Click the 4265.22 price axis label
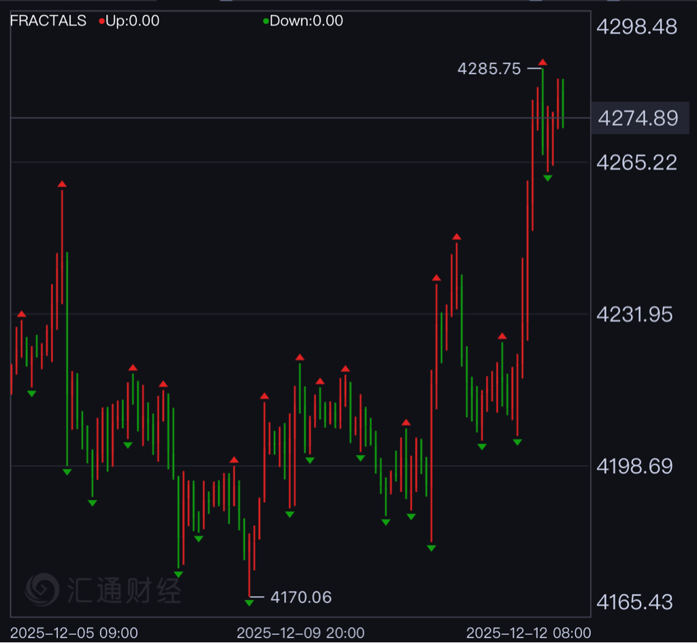Screen dimensions: 697x643 [636, 163]
